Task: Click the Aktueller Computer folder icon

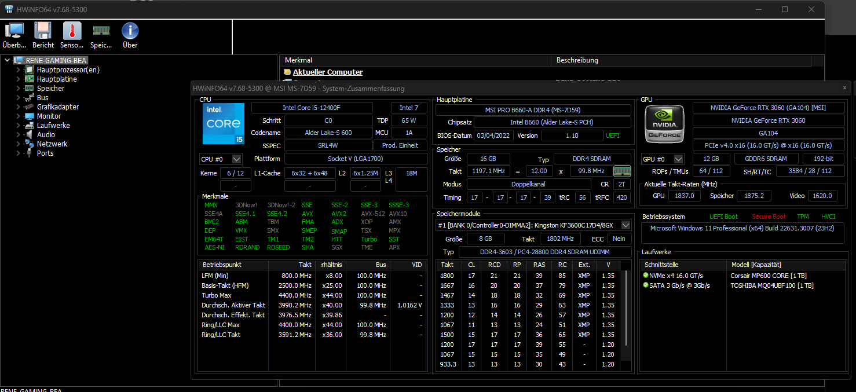Action: coord(287,72)
